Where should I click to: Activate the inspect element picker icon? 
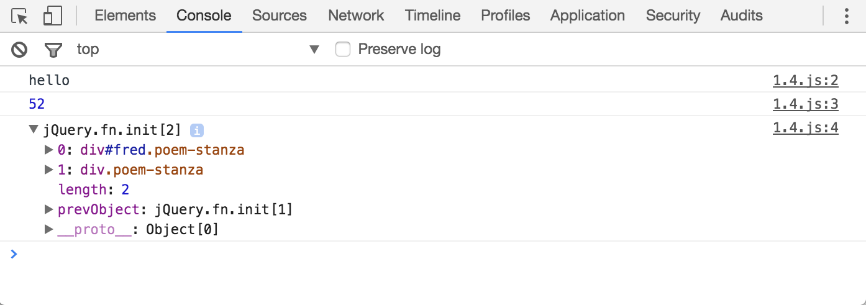20,16
